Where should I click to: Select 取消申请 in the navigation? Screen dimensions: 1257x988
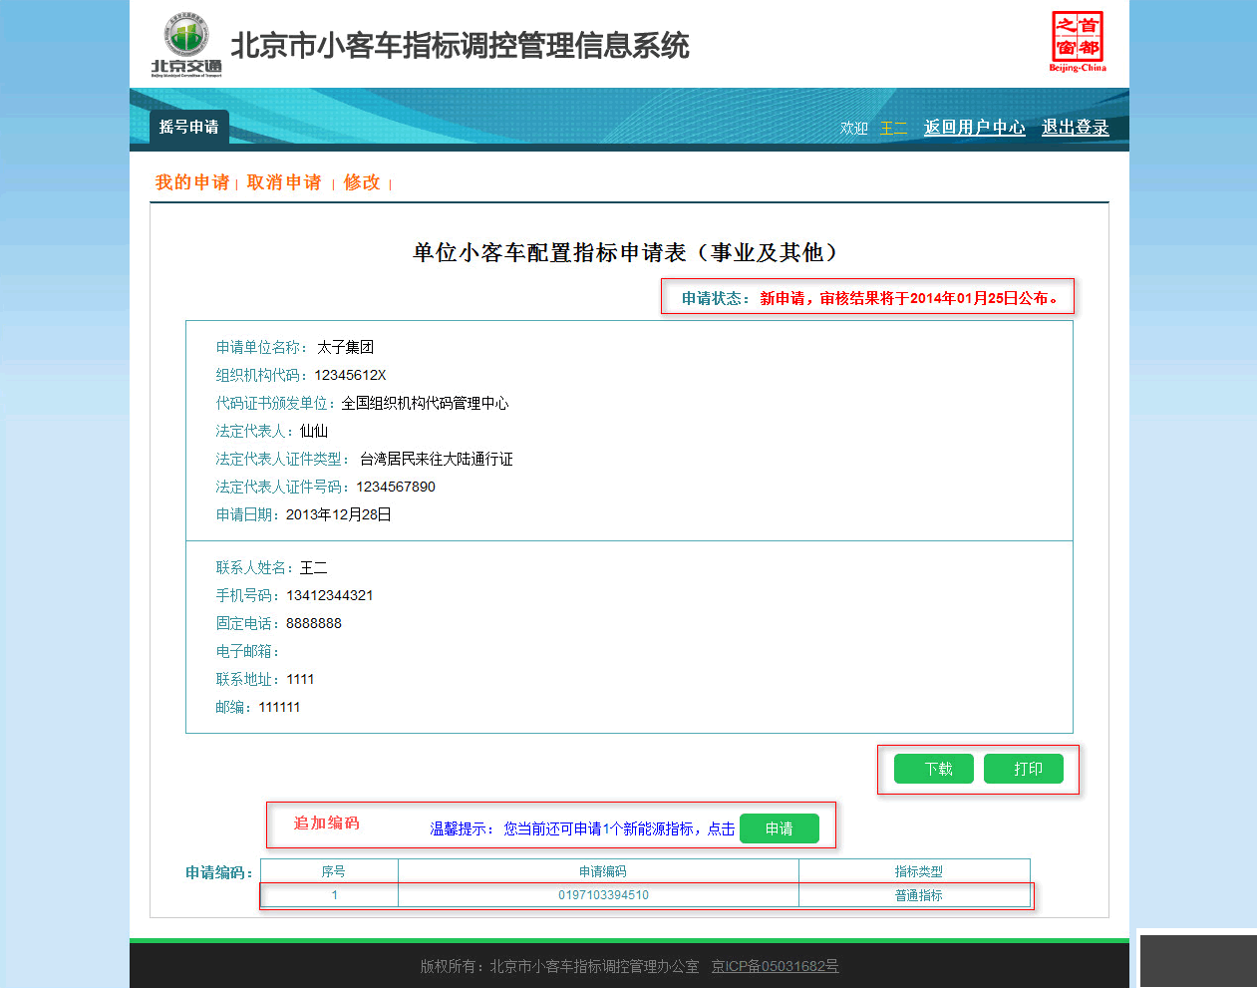coord(285,183)
